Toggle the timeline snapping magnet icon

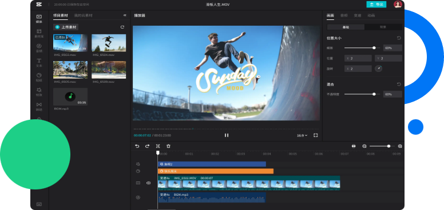pyautogui.click(x=354, y=146)
